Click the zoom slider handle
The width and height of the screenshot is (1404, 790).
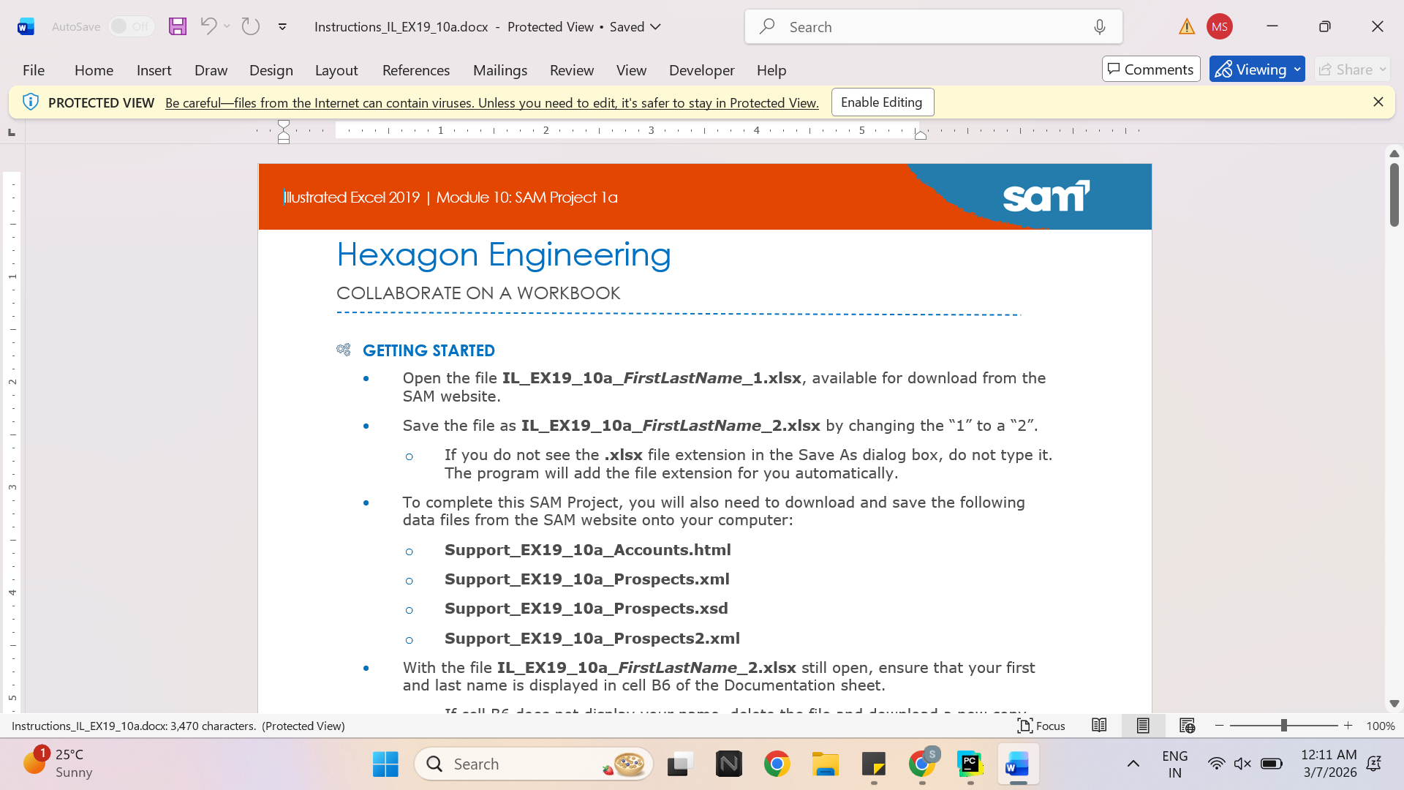1283,726
